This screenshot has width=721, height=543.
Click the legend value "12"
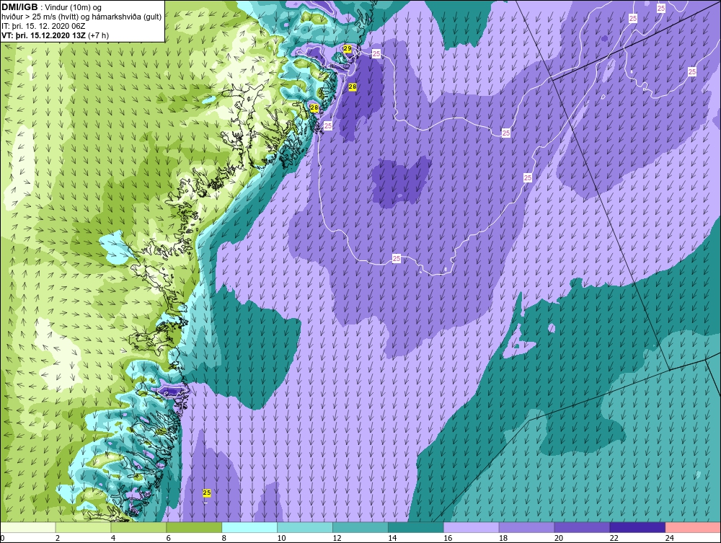[337, 538]
